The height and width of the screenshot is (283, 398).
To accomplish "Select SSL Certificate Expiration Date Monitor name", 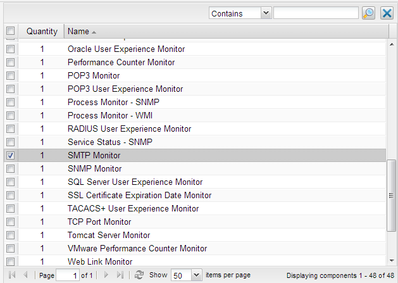I will click(x=140, y=196).
